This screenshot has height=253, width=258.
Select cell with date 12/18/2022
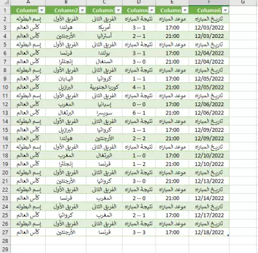point(209,232)
